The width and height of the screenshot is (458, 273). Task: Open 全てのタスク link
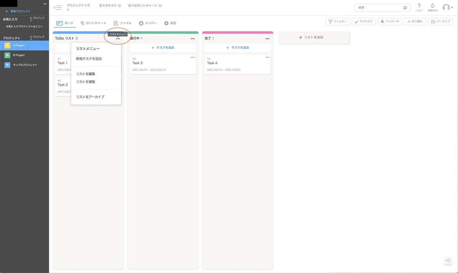click(x=108, y=6)
